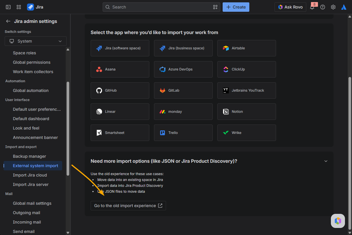Open Ask Rovo

(x=290, y=7)
